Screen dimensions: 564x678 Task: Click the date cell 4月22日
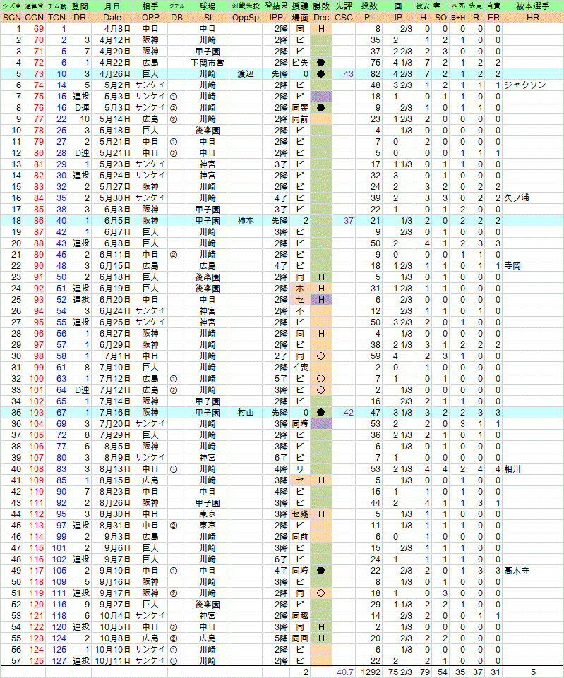click(114, 63)
